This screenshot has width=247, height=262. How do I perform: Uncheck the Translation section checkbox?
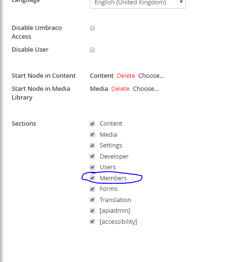pyautogui.click(x=92, y=200)
